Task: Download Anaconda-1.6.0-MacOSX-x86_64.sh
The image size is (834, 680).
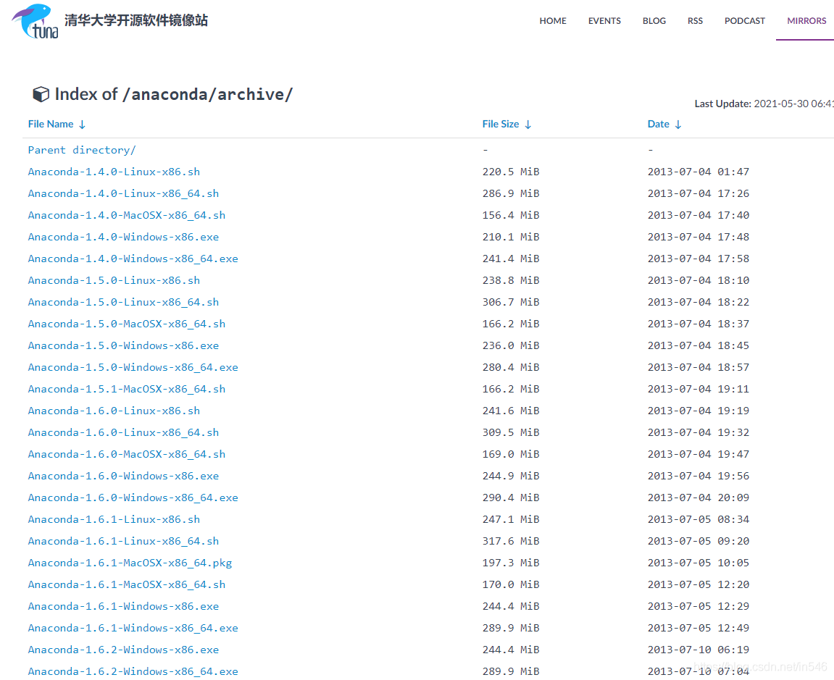Action: 127,455
